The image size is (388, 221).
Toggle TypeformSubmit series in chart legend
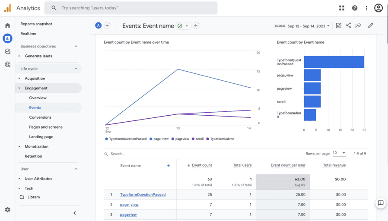pos(222,139)
